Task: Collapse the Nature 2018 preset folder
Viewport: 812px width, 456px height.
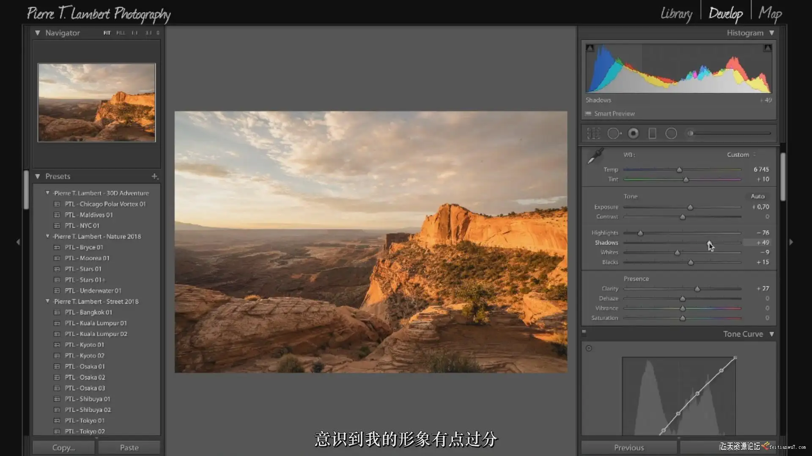Action: click(47, 236)
